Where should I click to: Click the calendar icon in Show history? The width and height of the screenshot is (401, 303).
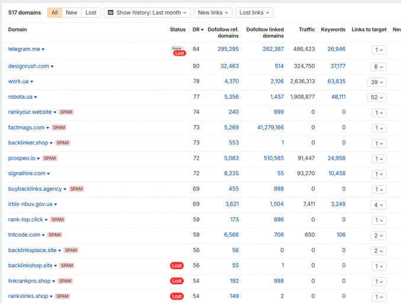[111, 12]
